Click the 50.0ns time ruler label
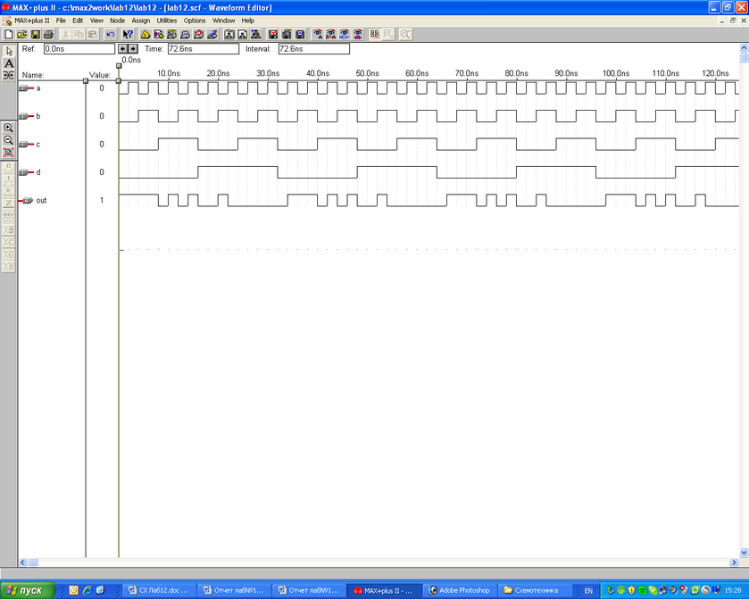 [x=367, y=73]
